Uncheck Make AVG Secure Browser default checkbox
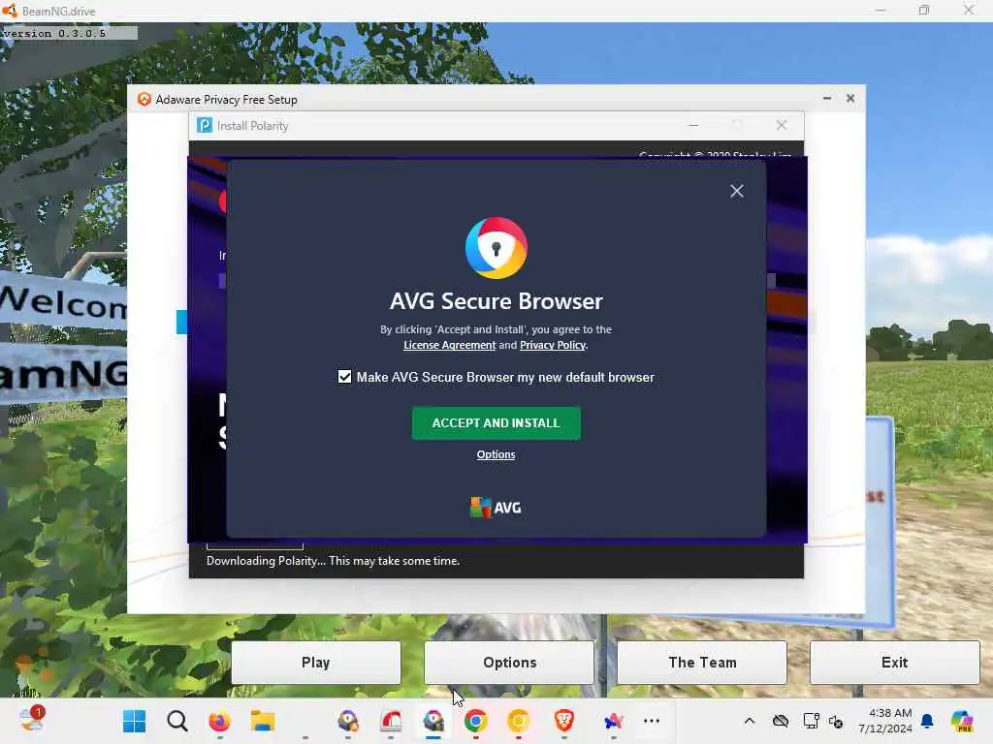 click(344, 377)
